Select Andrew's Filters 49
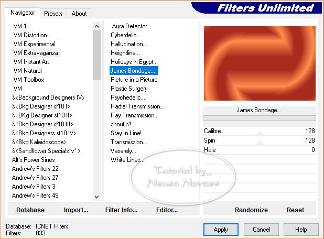Viewport: 324px width, 239px height. pos(35,195)
